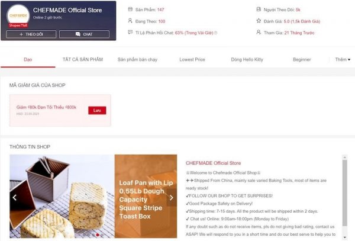The height and width of the screenshot is (241, 355).
Task: Go to the previous banner slide arrow
Action: coord(15,198)
